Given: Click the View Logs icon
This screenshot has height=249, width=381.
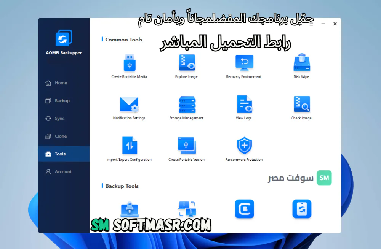Looking at the screenshot, I should coord(244,104).
